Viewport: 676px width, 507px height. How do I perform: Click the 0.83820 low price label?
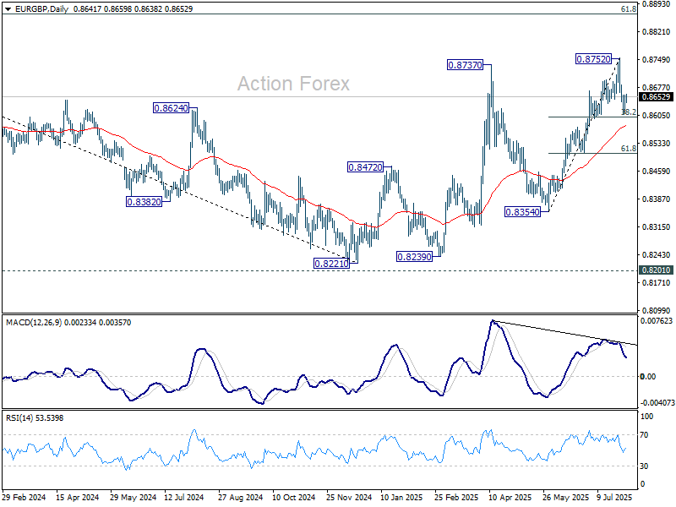click(144, 202)
